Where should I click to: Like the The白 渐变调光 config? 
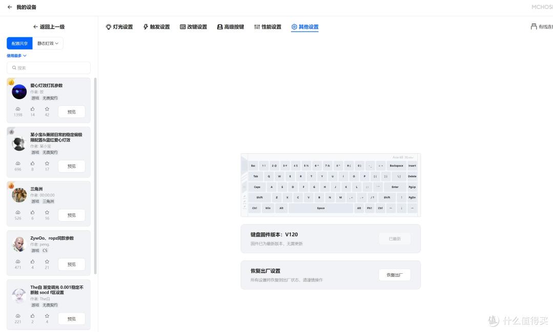[32, 316]
